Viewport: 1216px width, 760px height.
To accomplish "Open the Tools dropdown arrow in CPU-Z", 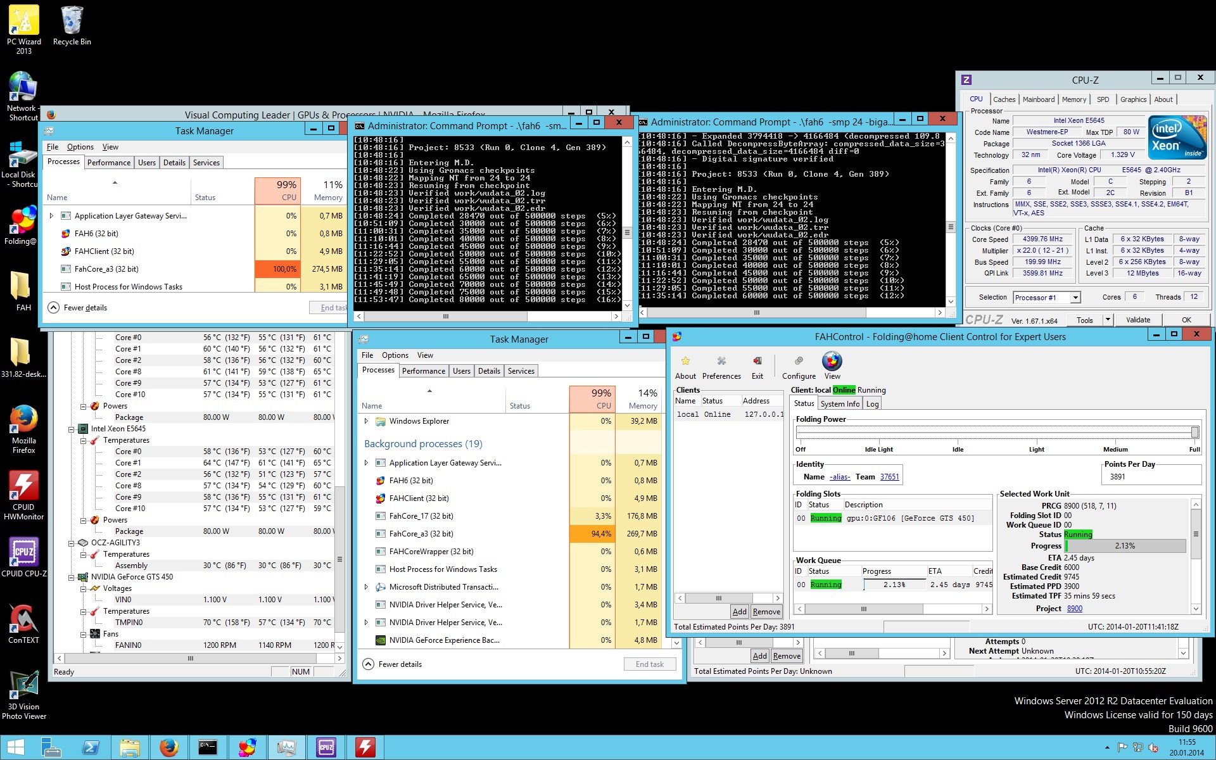I will pos(1108,320).
